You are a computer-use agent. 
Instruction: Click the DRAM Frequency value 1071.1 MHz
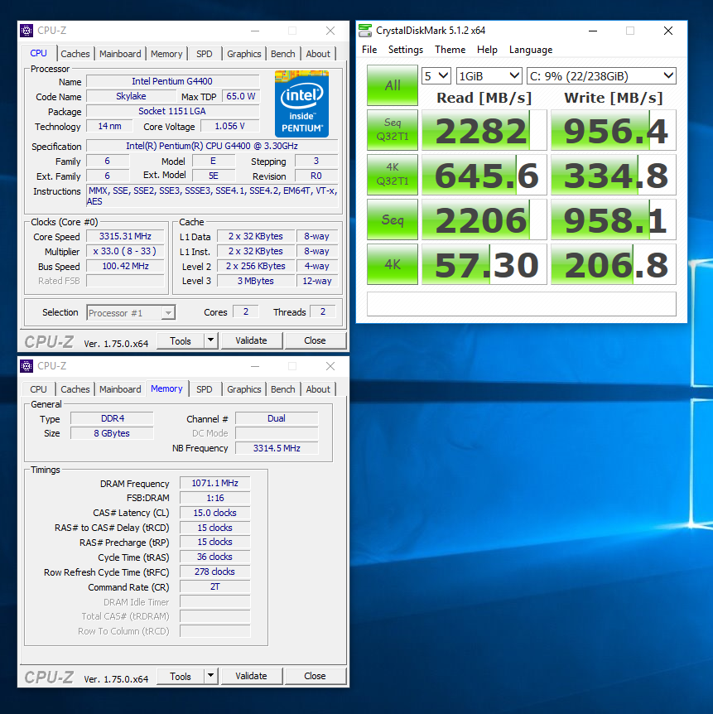215,483
